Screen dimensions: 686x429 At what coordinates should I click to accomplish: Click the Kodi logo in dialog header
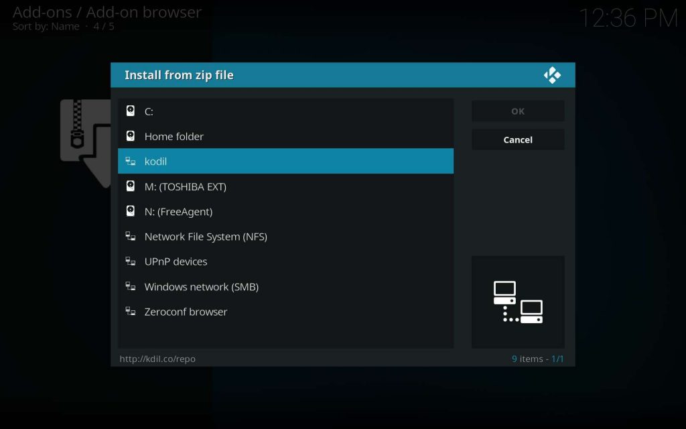click(x=552, y=75)
